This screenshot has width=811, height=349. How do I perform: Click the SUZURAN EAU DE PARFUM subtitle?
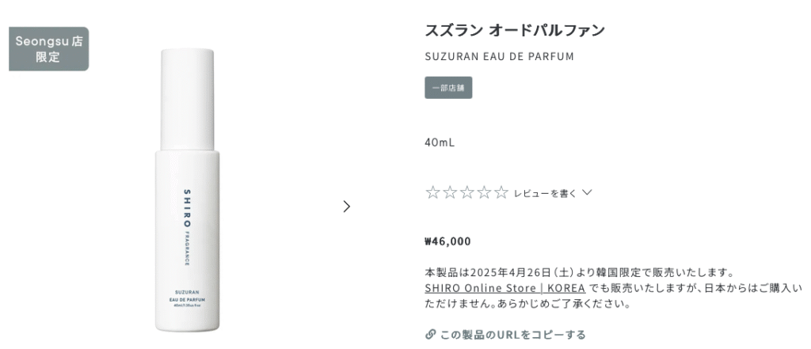(x=499, y=56)
